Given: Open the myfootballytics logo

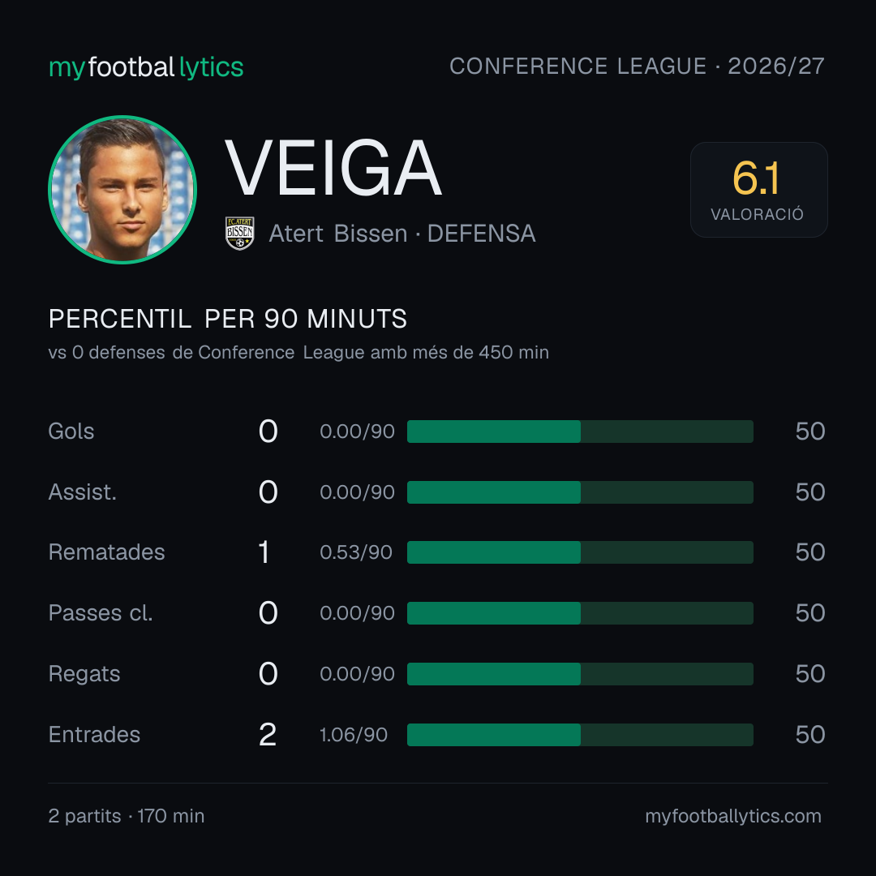Looking at the screenshot, I should point(146,67).
